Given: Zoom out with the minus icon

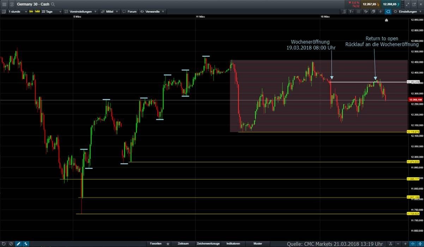Looking at the screenshot, I should [x=398, y=243].
